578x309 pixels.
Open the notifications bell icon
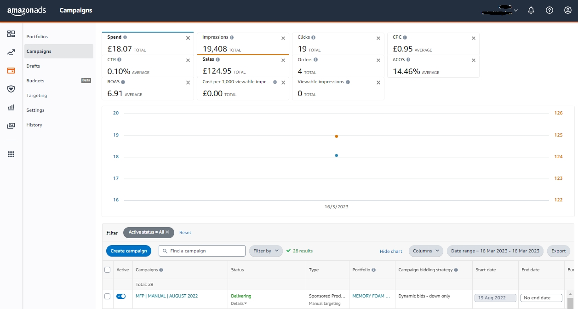pos(531,10)
